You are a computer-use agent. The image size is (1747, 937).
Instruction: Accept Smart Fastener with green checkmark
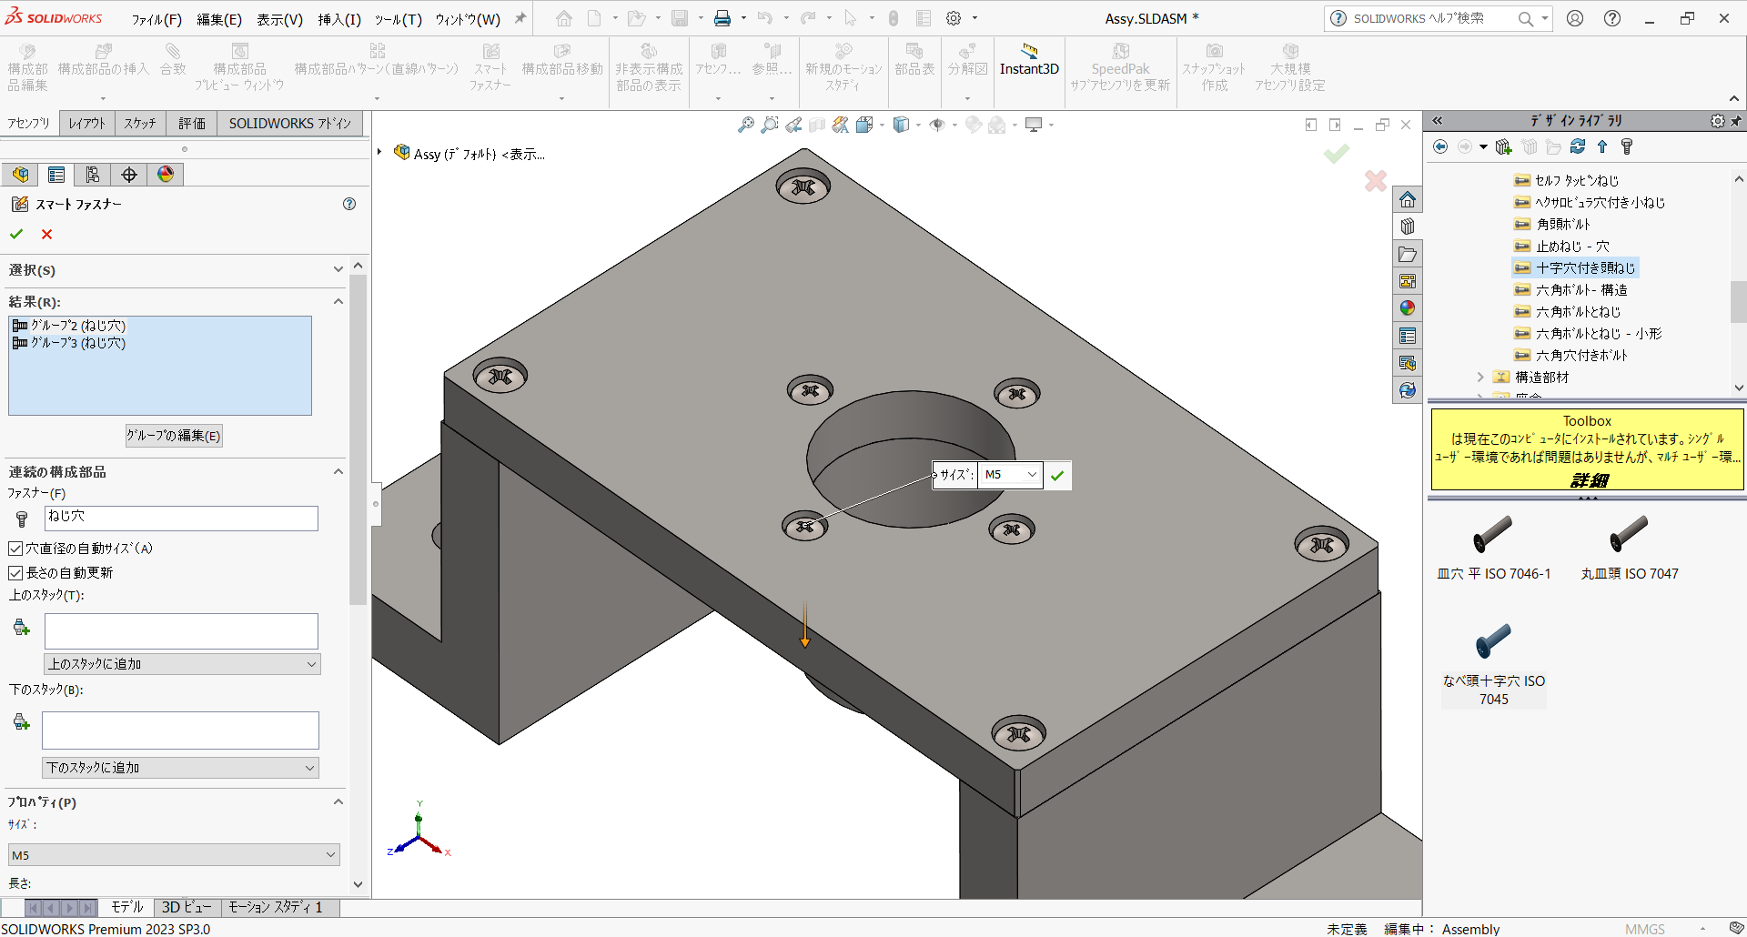(x=16, y=234)
